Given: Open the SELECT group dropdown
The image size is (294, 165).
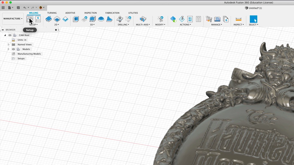Looking at the screenshot, I should [x=253, y=25].
